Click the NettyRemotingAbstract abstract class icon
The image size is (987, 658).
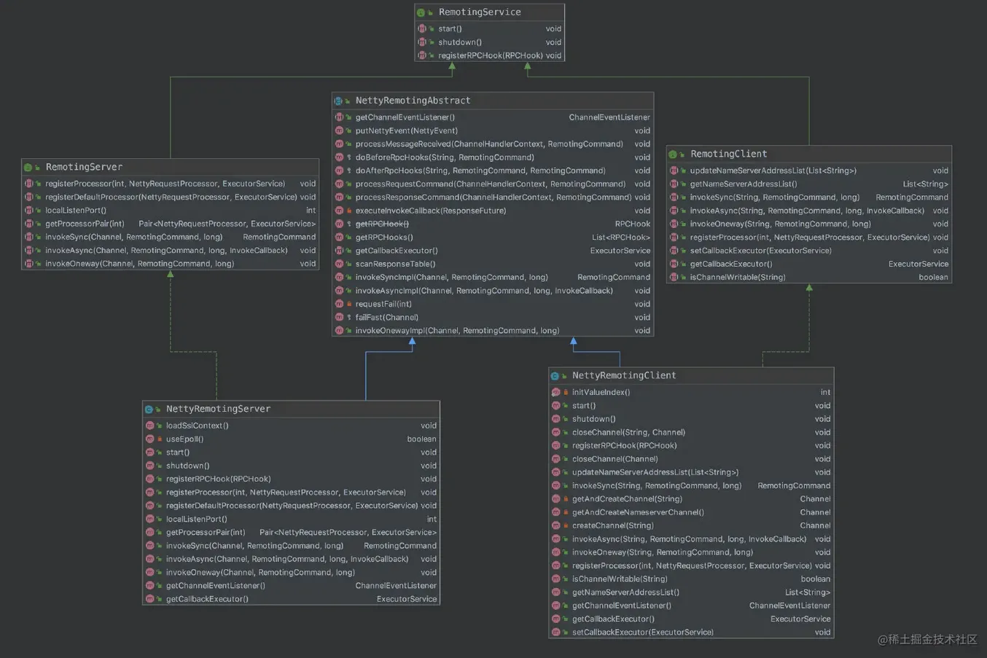[338, 101]
